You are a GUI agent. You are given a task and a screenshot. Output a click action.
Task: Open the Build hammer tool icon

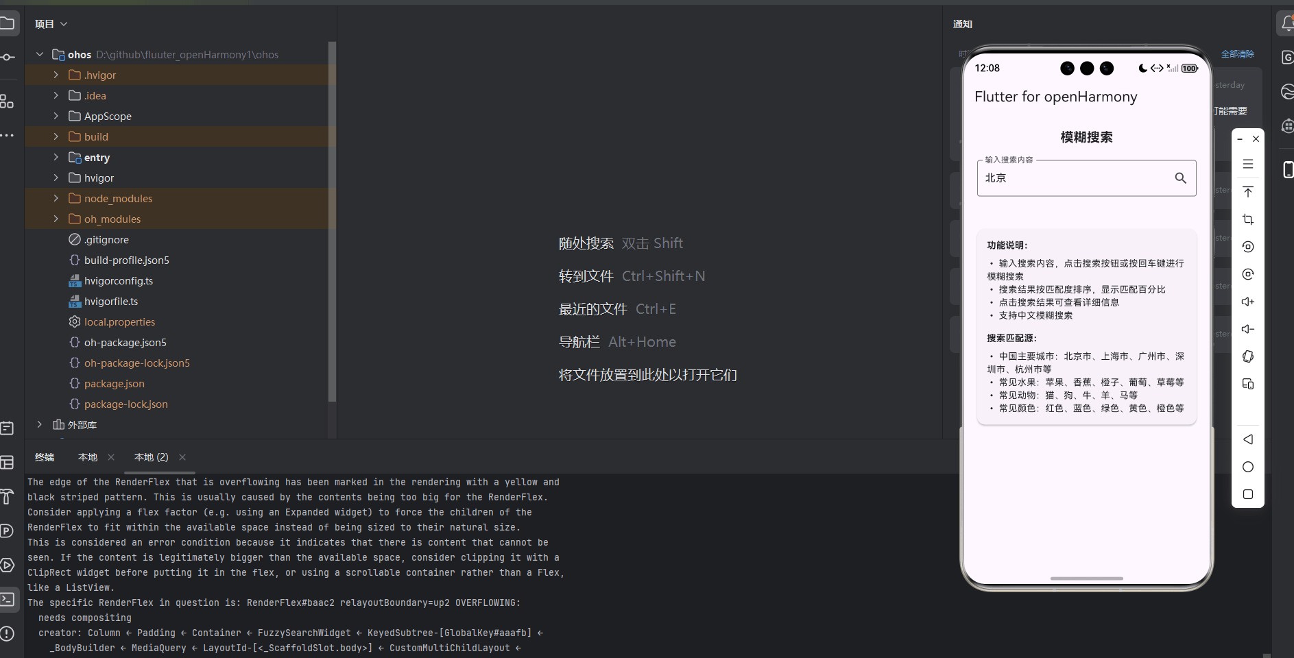point(7,497)
